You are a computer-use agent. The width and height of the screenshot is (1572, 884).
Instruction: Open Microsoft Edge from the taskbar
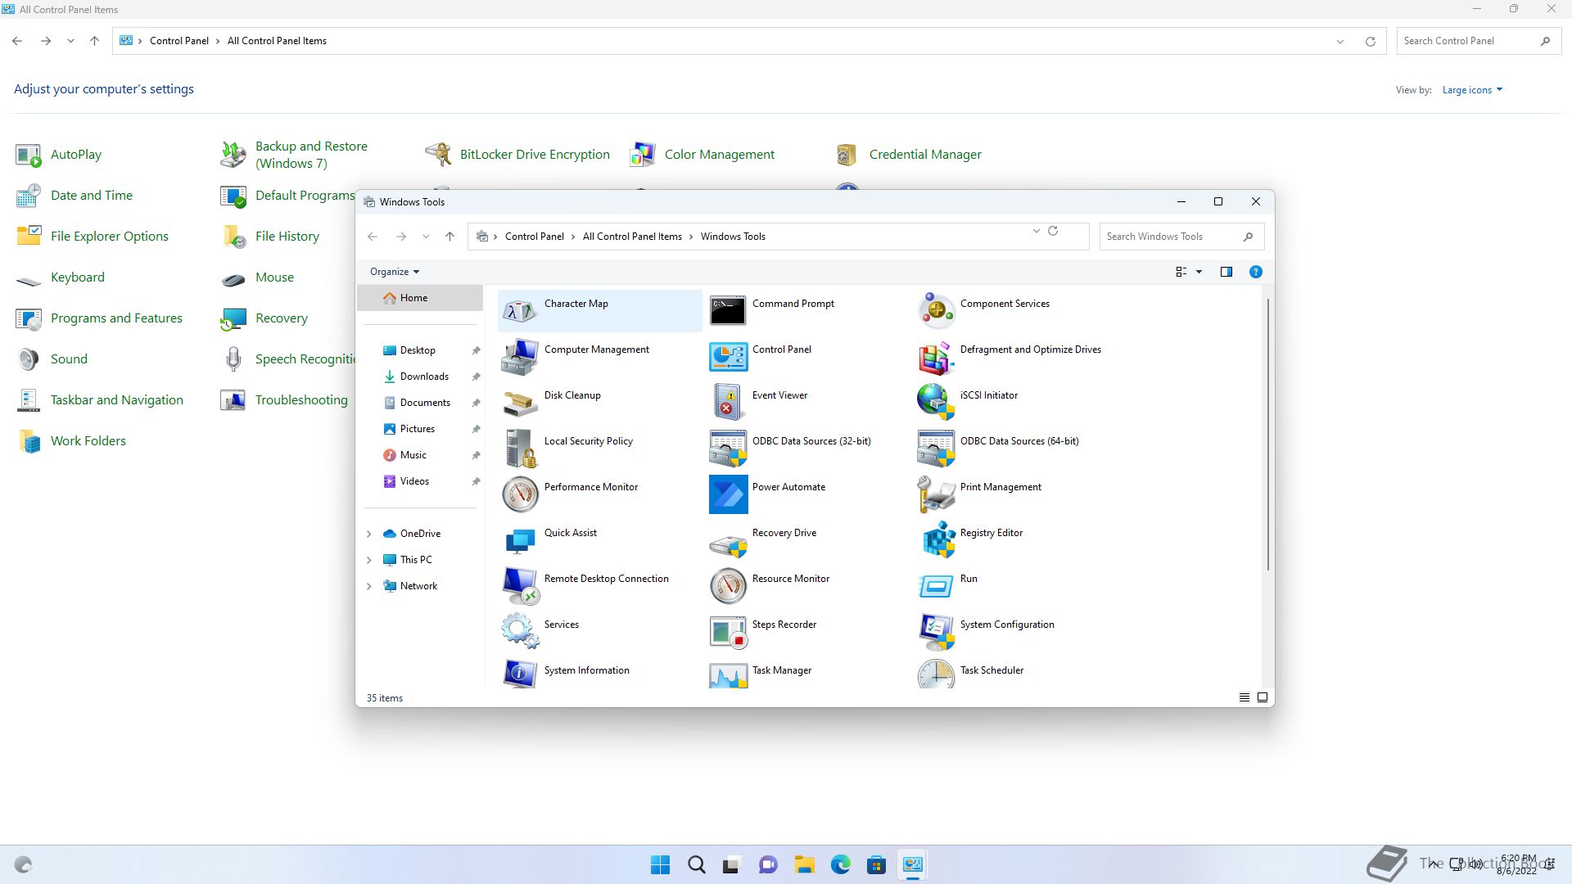pyautogui.click(x=841, y=864)
